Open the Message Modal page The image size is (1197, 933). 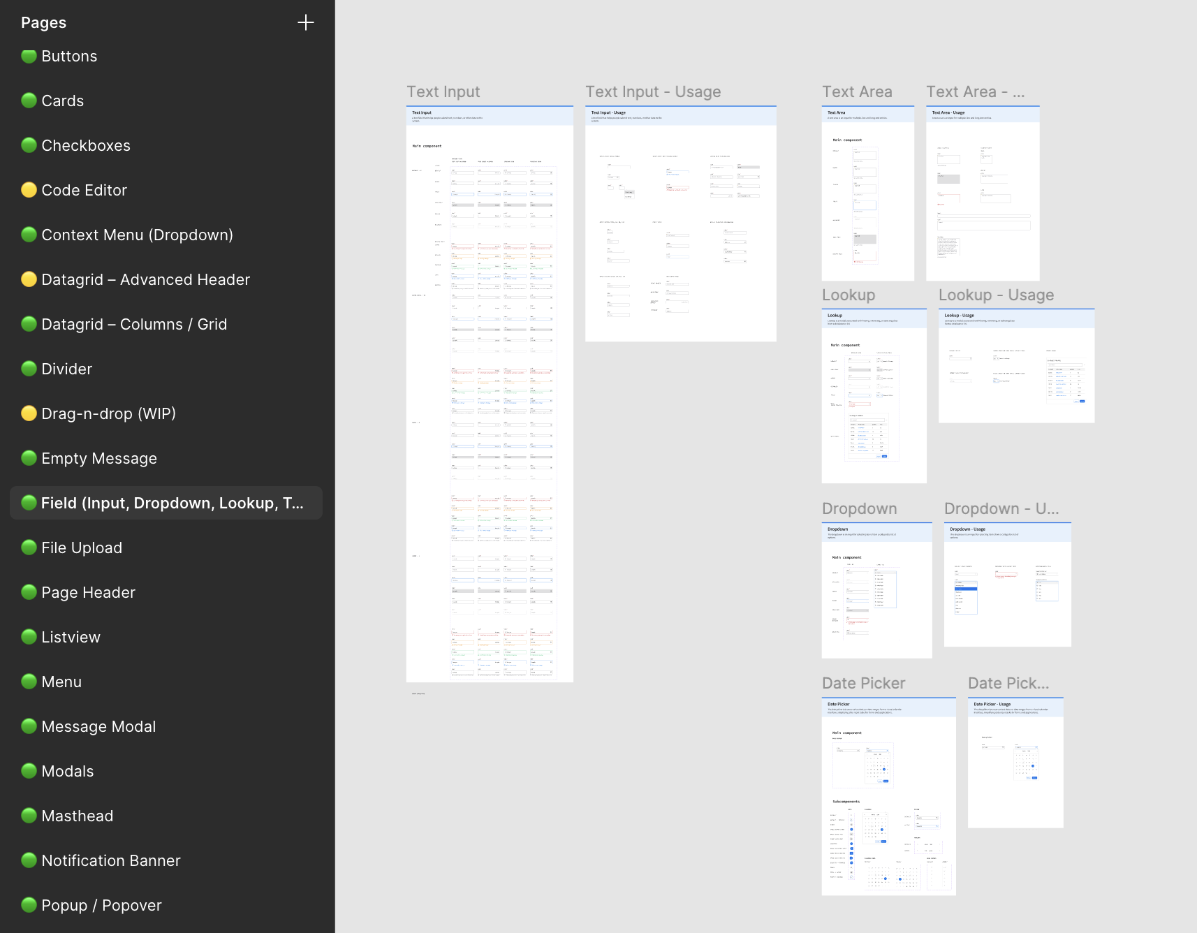(98, 726)
